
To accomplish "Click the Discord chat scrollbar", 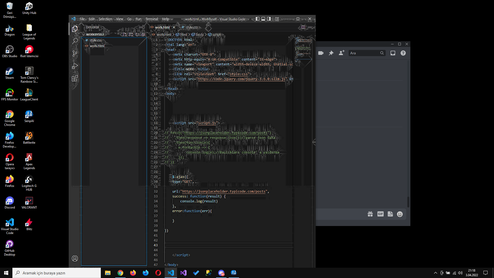I will (x=408, y=202).
